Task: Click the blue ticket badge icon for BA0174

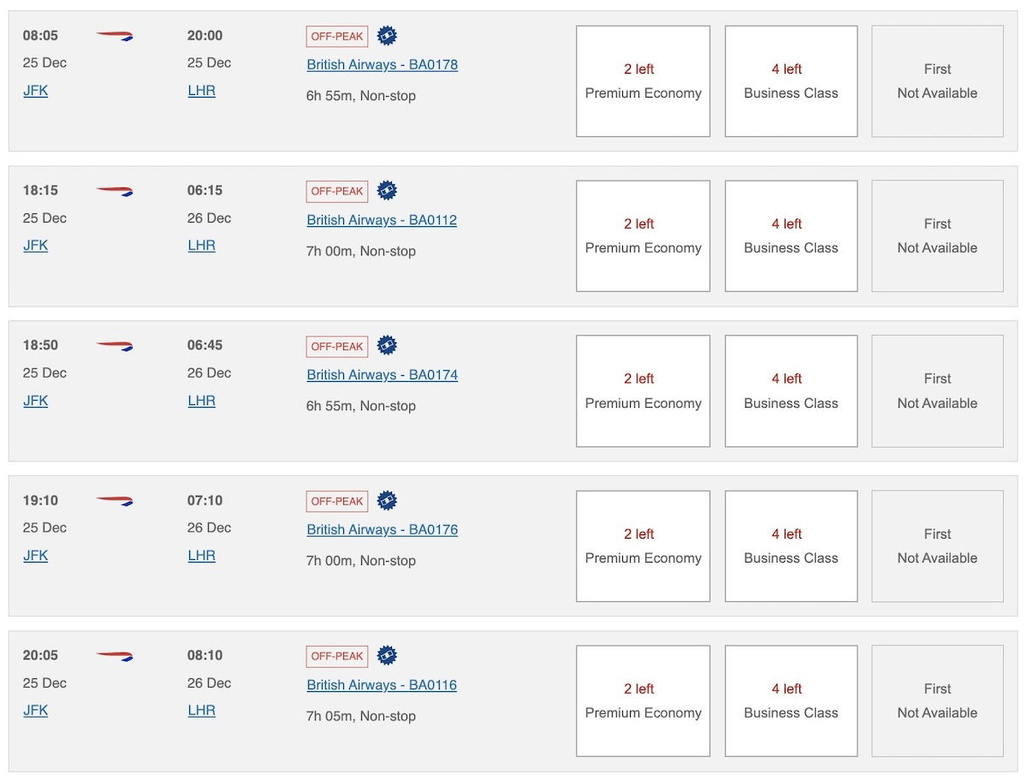Action: point(387,346)
